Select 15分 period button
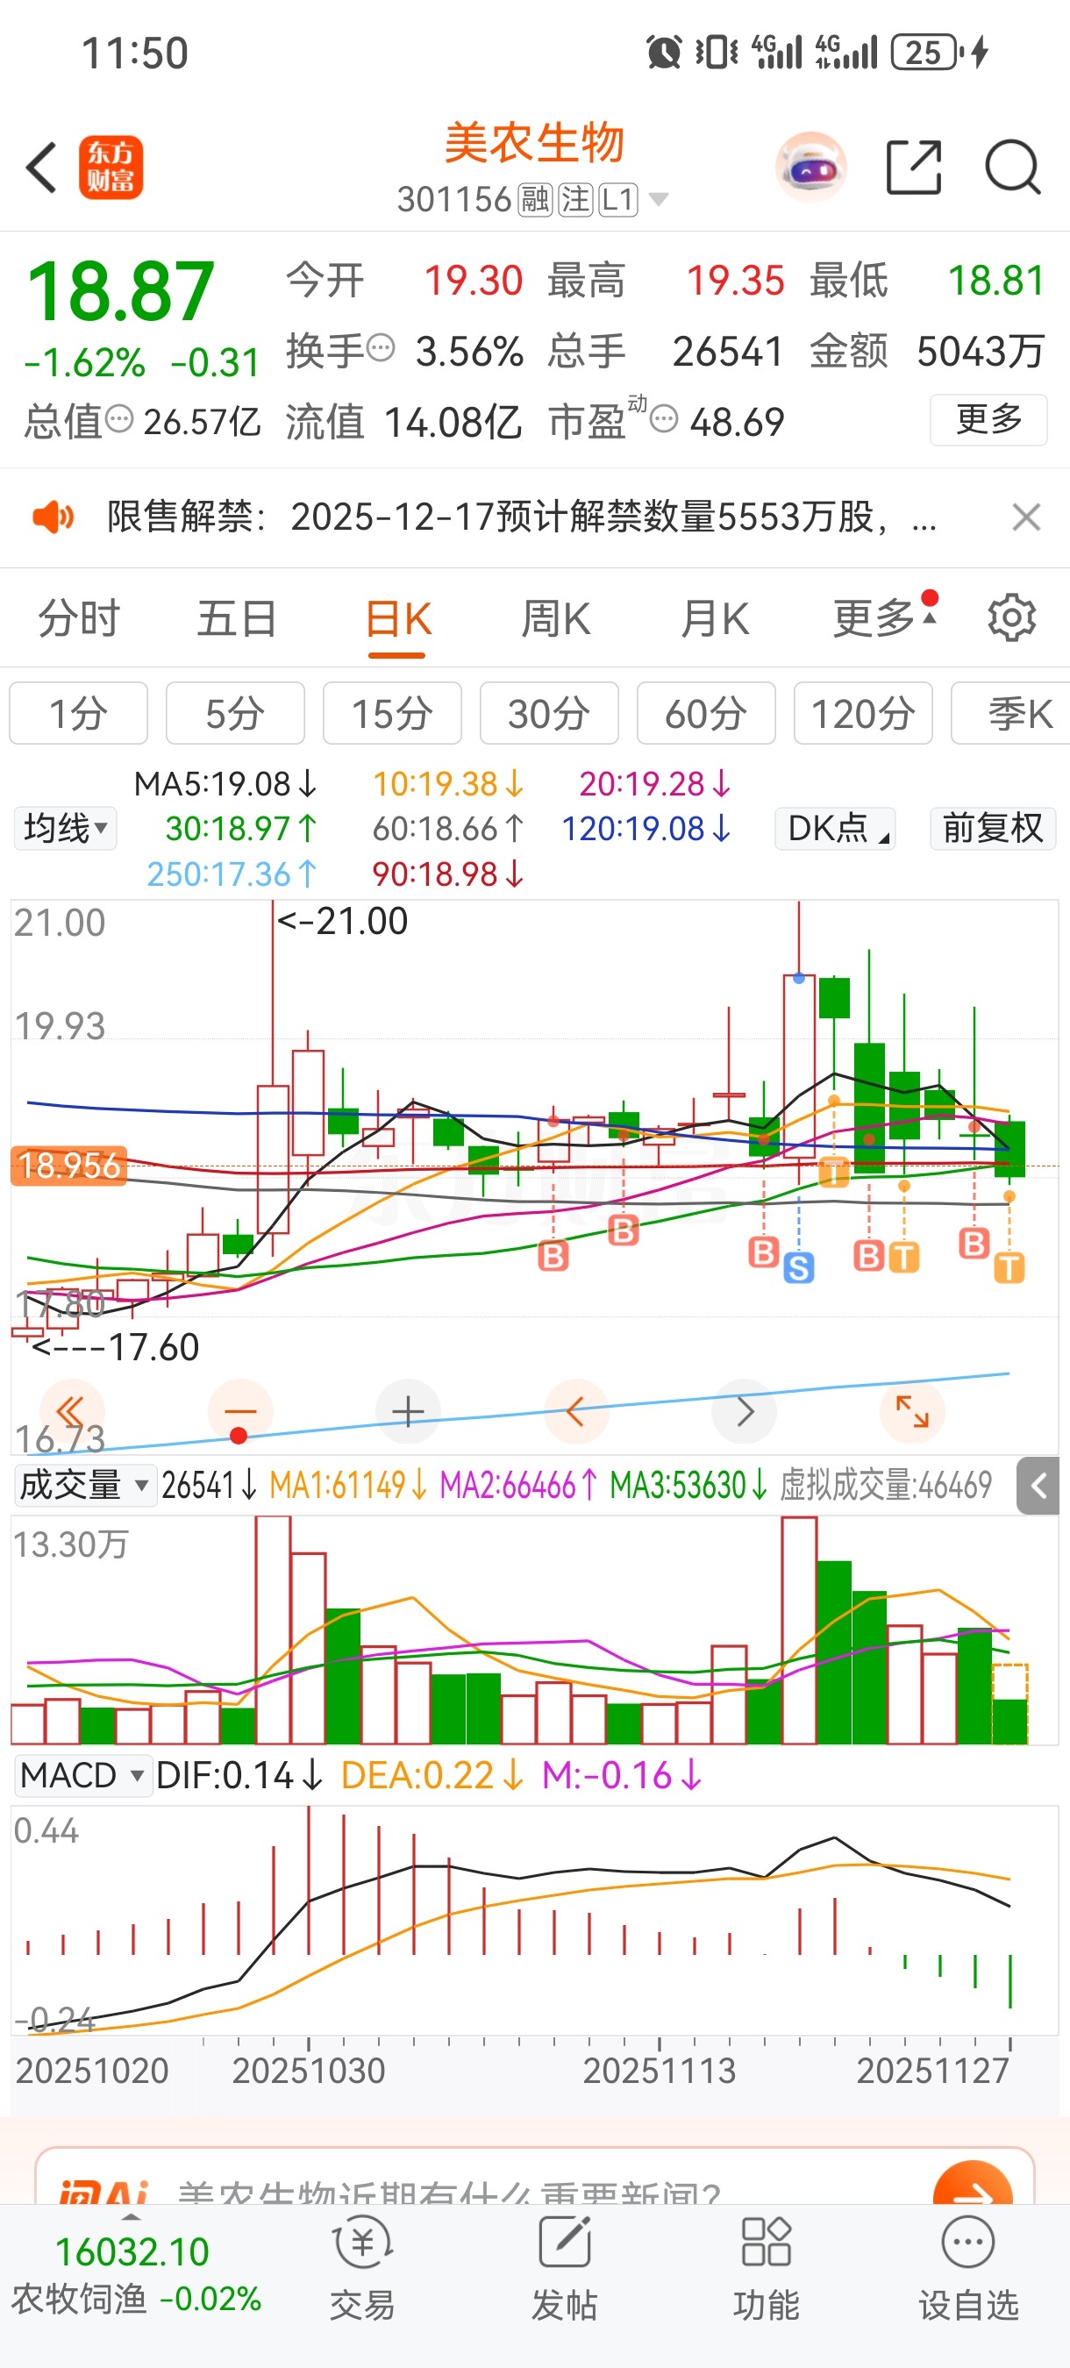The image size is (1070, 2368). (393, 713)
